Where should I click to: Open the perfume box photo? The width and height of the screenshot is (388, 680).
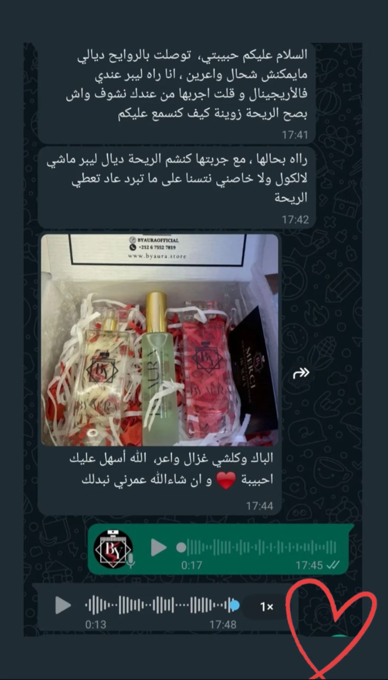click(x=160, y=340)
